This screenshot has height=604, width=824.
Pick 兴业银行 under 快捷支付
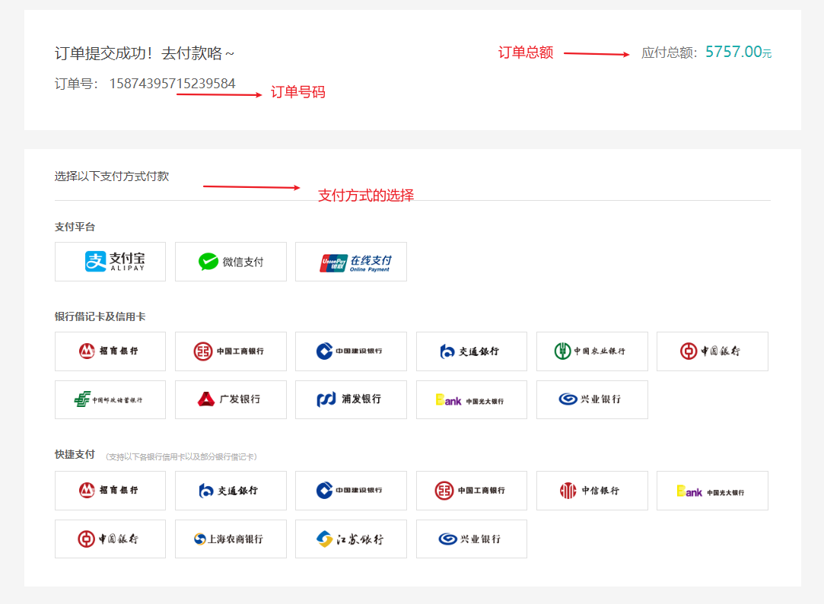pos(472,539)
